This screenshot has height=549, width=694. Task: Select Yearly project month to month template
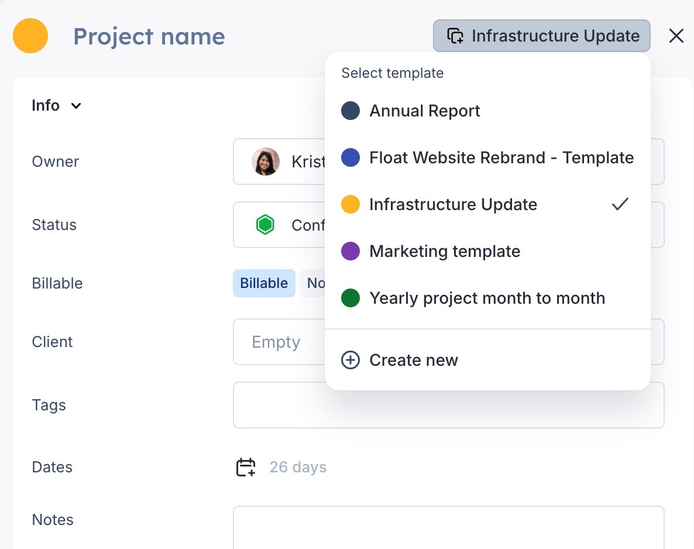487,298
